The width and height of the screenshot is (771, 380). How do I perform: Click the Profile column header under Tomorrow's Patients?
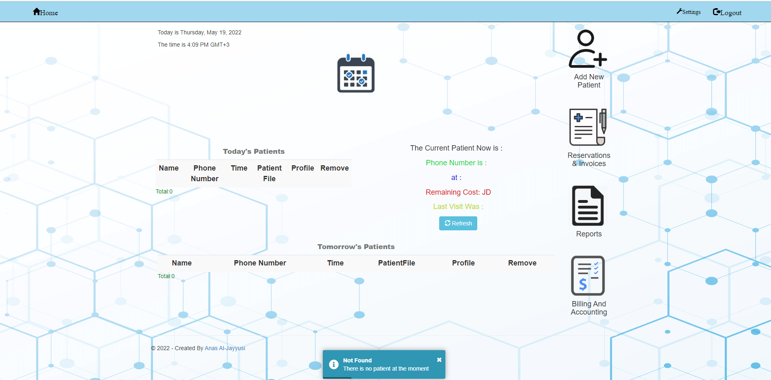coord(463,263)
